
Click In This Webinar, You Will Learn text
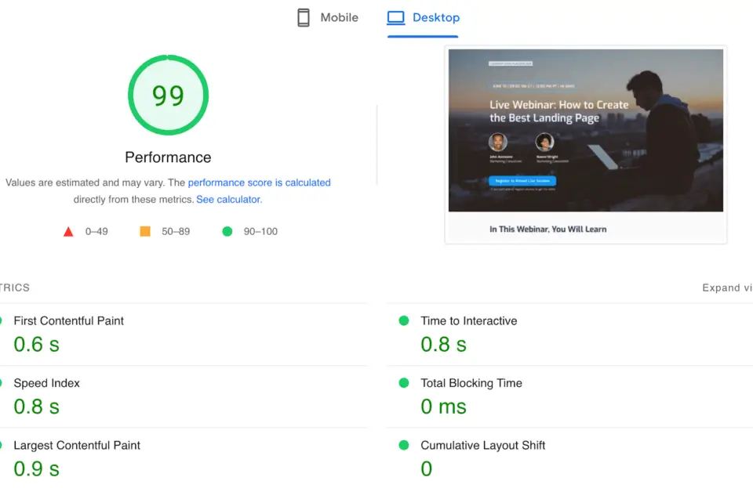pyautogui.click(x=548, y=230)
